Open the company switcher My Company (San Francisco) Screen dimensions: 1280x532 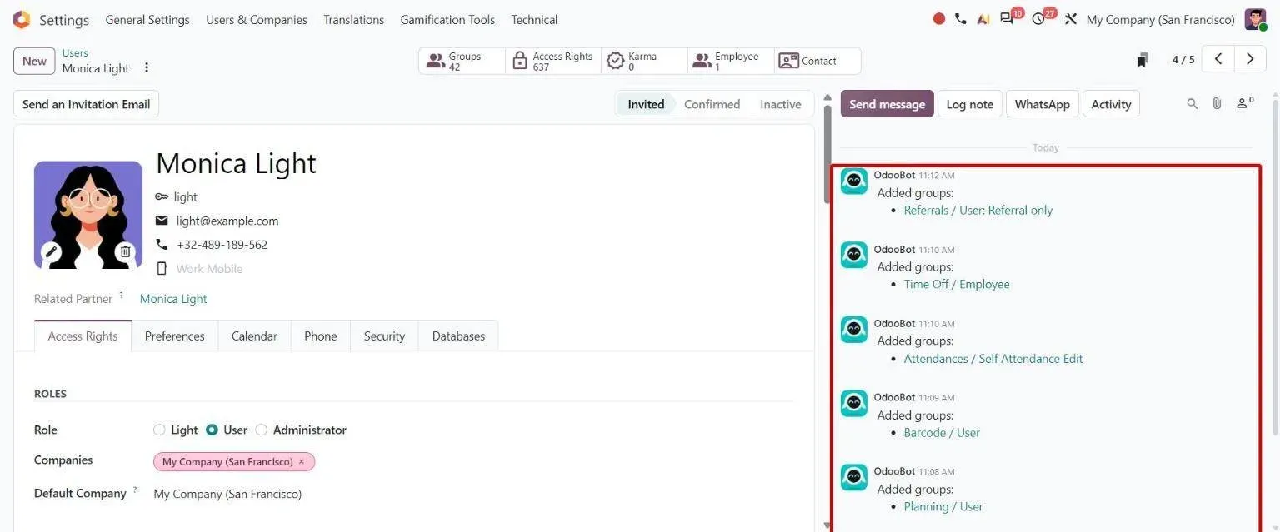point(1160,19)
